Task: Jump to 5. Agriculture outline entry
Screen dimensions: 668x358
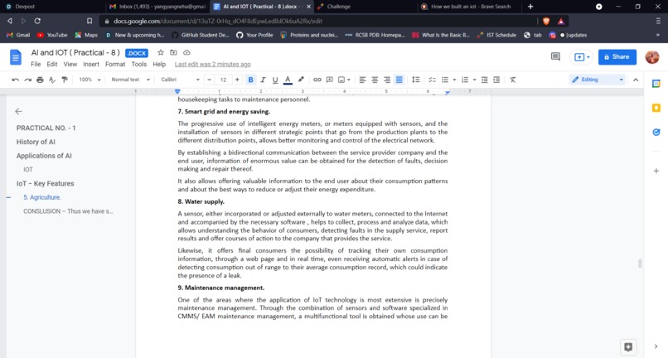Action: [x=42, y=197]
